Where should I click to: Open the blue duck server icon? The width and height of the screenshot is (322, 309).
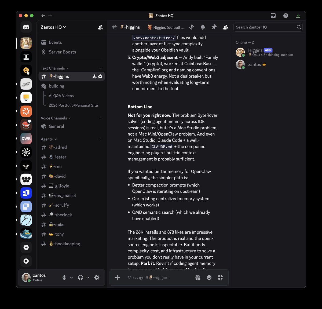(26, 234)
